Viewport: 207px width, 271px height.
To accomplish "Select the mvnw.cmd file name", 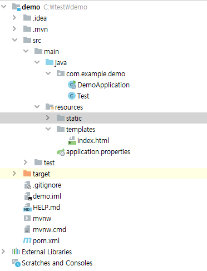I will (50, 230).
